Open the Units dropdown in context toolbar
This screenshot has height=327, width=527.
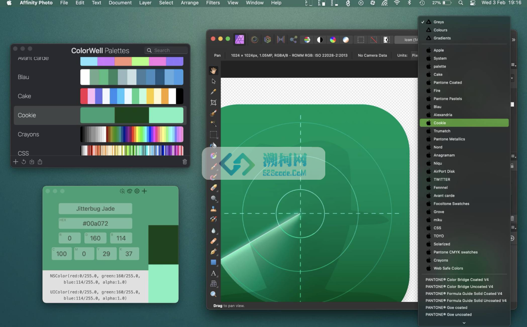pyautogui.click(x=415, y=55)
